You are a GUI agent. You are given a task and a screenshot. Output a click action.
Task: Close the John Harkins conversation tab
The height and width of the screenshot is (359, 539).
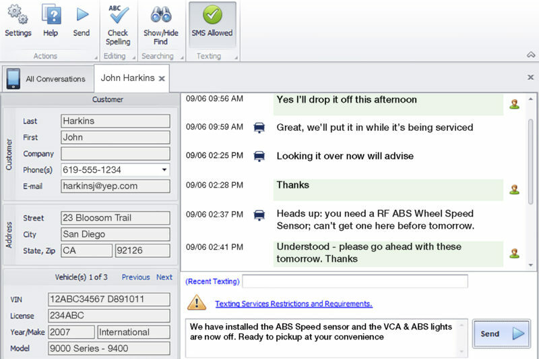(x=162, y=79)
